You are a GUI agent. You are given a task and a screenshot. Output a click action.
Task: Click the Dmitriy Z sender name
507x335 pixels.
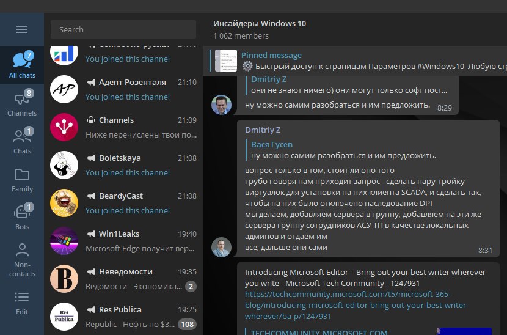(263, 130)
